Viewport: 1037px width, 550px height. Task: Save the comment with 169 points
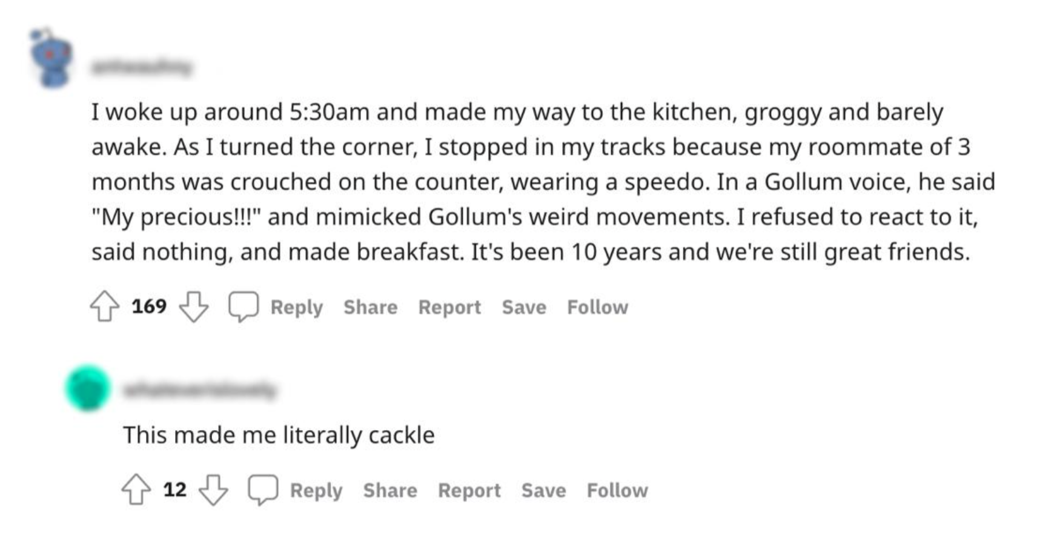tap(524, 307)
